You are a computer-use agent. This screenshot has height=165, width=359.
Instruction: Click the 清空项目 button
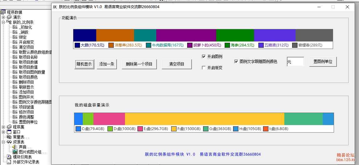(x=177, y=64)
